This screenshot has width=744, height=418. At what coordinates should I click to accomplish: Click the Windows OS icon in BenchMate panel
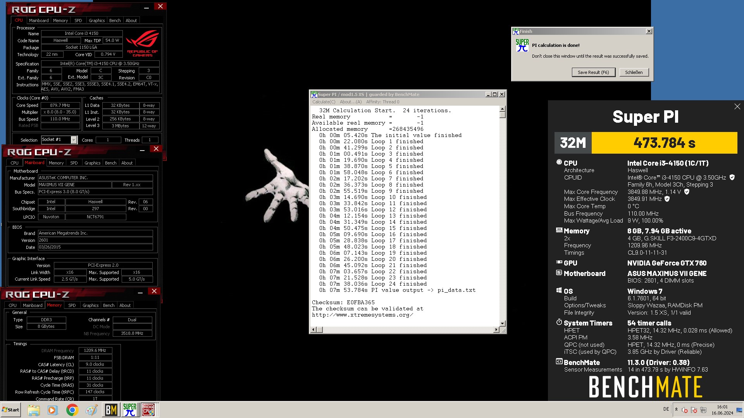click(x=559, y=291)
